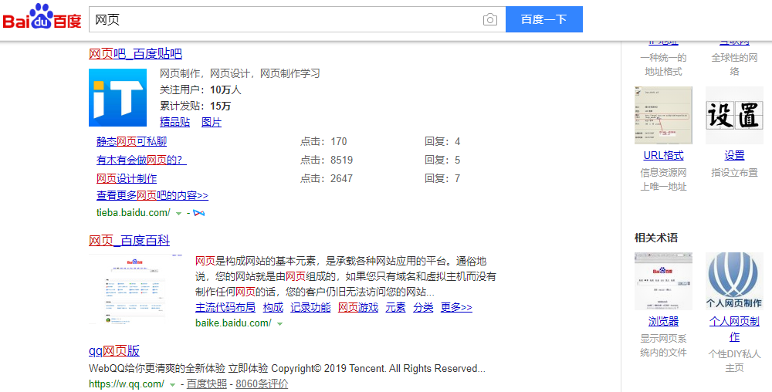772x392 pixels.
Task: Click the text 点击: 2647
Action: (327, 178)
